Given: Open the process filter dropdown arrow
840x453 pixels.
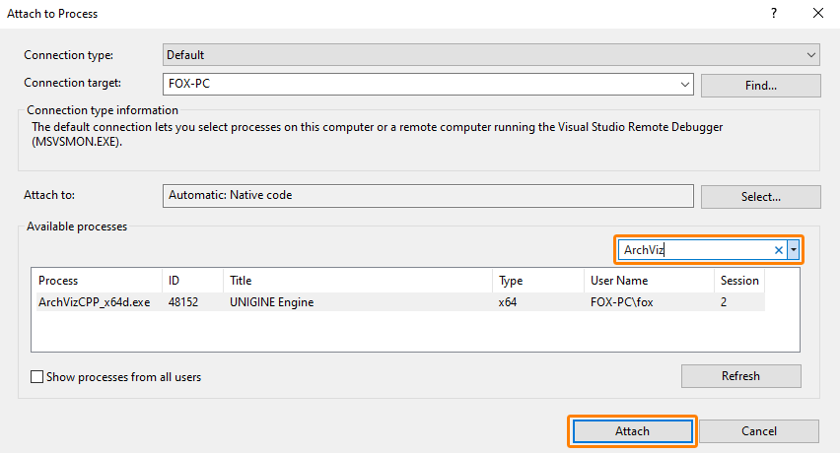Looking at the screenshot, I should [x=793, y=250].
